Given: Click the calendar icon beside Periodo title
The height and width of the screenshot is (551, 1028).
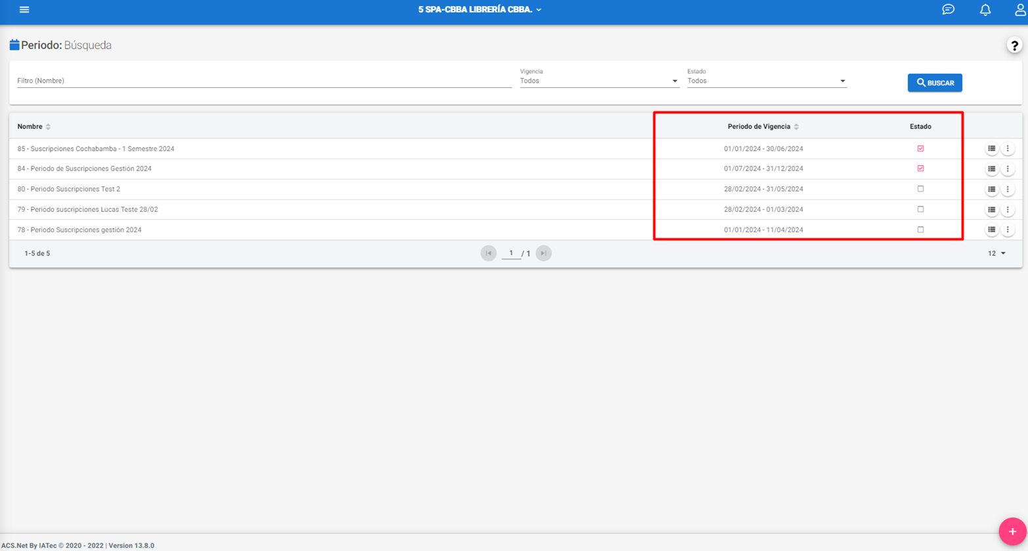Looking at the screenshot, I should click(14, 45).
